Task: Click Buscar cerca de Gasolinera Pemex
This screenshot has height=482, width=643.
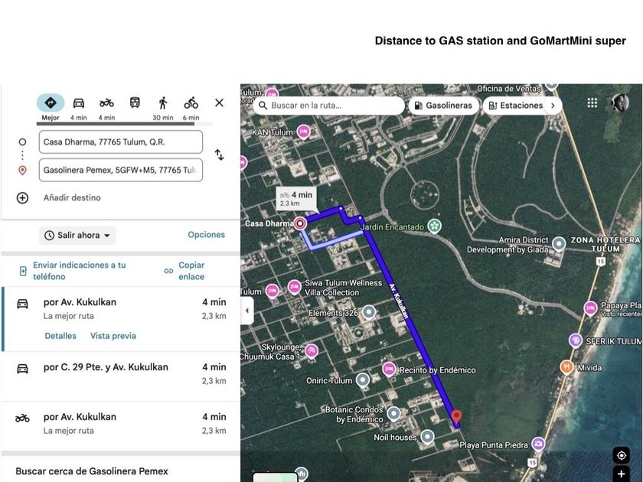Action: pos(92,471)
